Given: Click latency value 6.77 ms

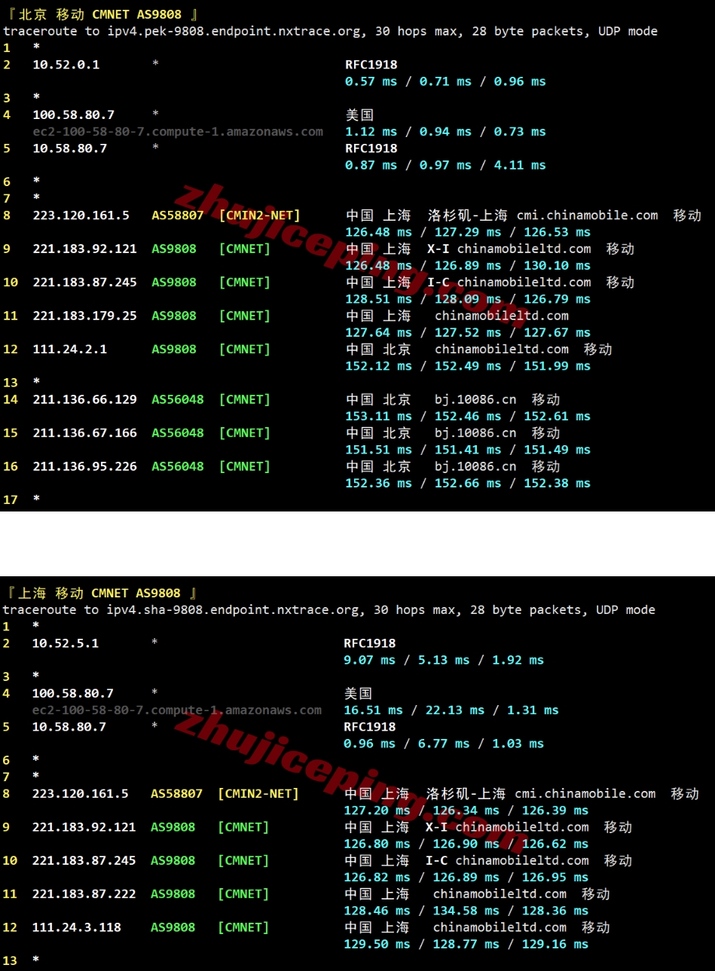Looking at the screenshot, I should tap(444, 744).
